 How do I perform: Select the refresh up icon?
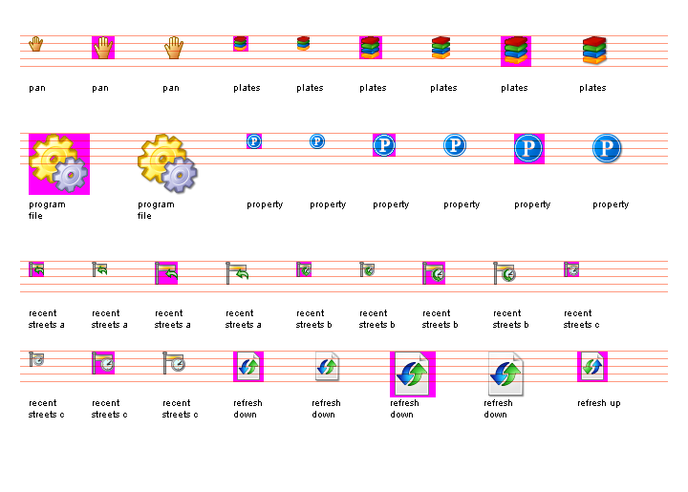(592, 366)
